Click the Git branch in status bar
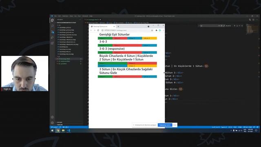Viewport: 261px width, 147px height. 54,127
